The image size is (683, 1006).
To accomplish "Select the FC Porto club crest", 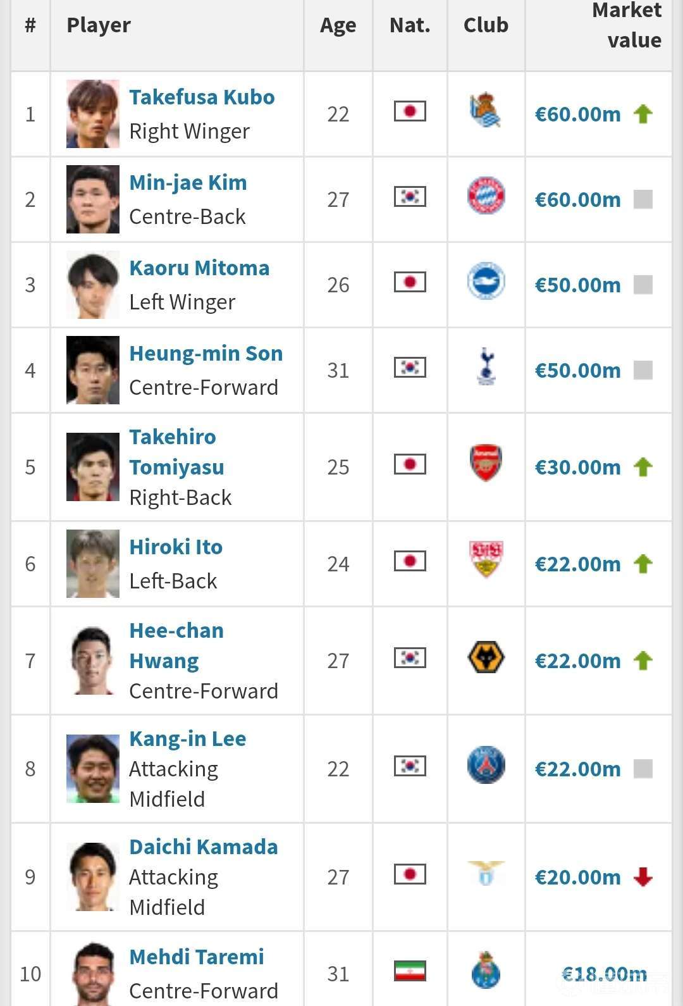I will (x=486, y=970).
